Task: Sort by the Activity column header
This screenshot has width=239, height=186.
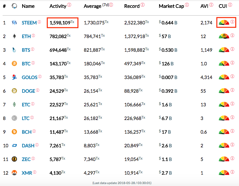Action: [58, 6]
